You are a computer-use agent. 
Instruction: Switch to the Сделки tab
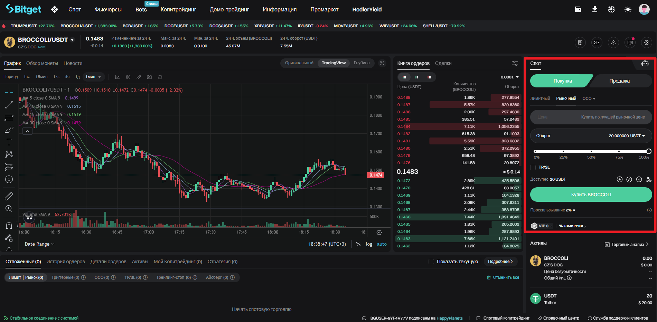pos(443,63)
